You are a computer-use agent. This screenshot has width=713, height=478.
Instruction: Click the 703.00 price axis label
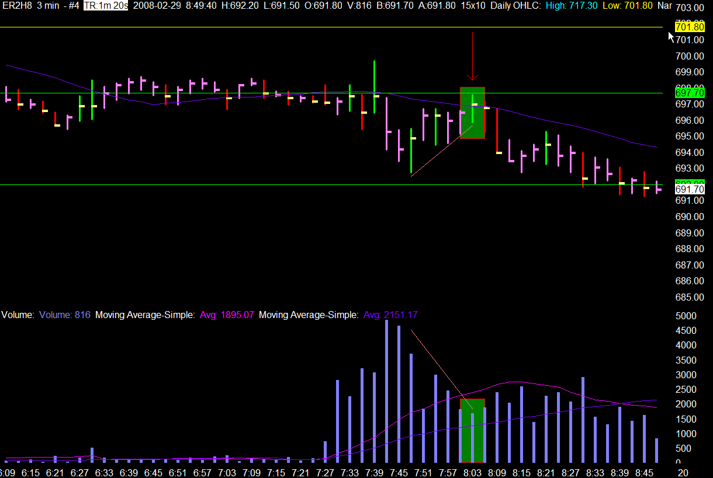[690, 8]
